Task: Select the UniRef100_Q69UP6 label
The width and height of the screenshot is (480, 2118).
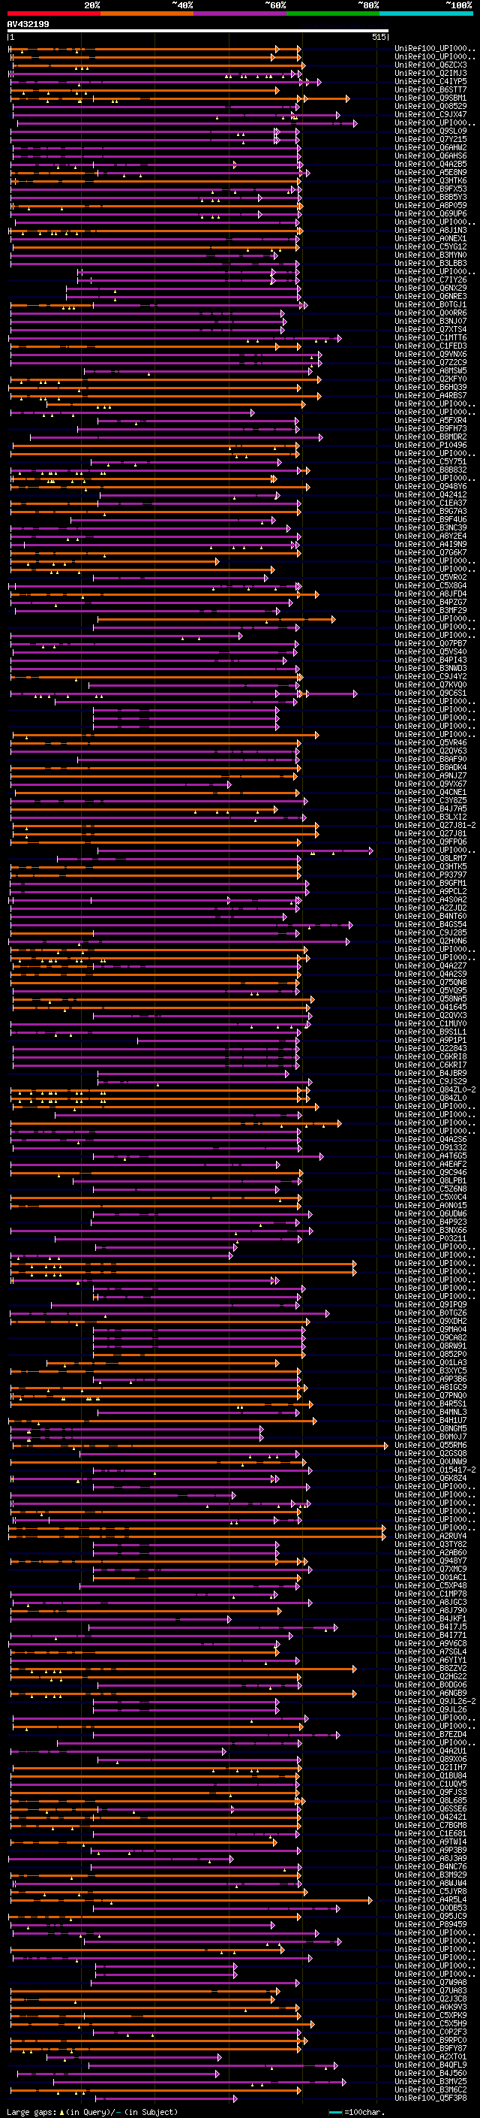Action: 430,214
